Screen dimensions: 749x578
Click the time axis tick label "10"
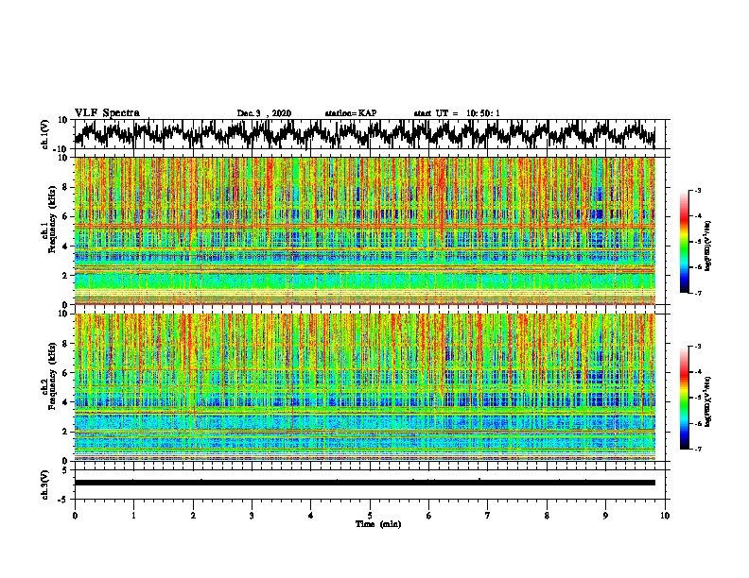665,516
